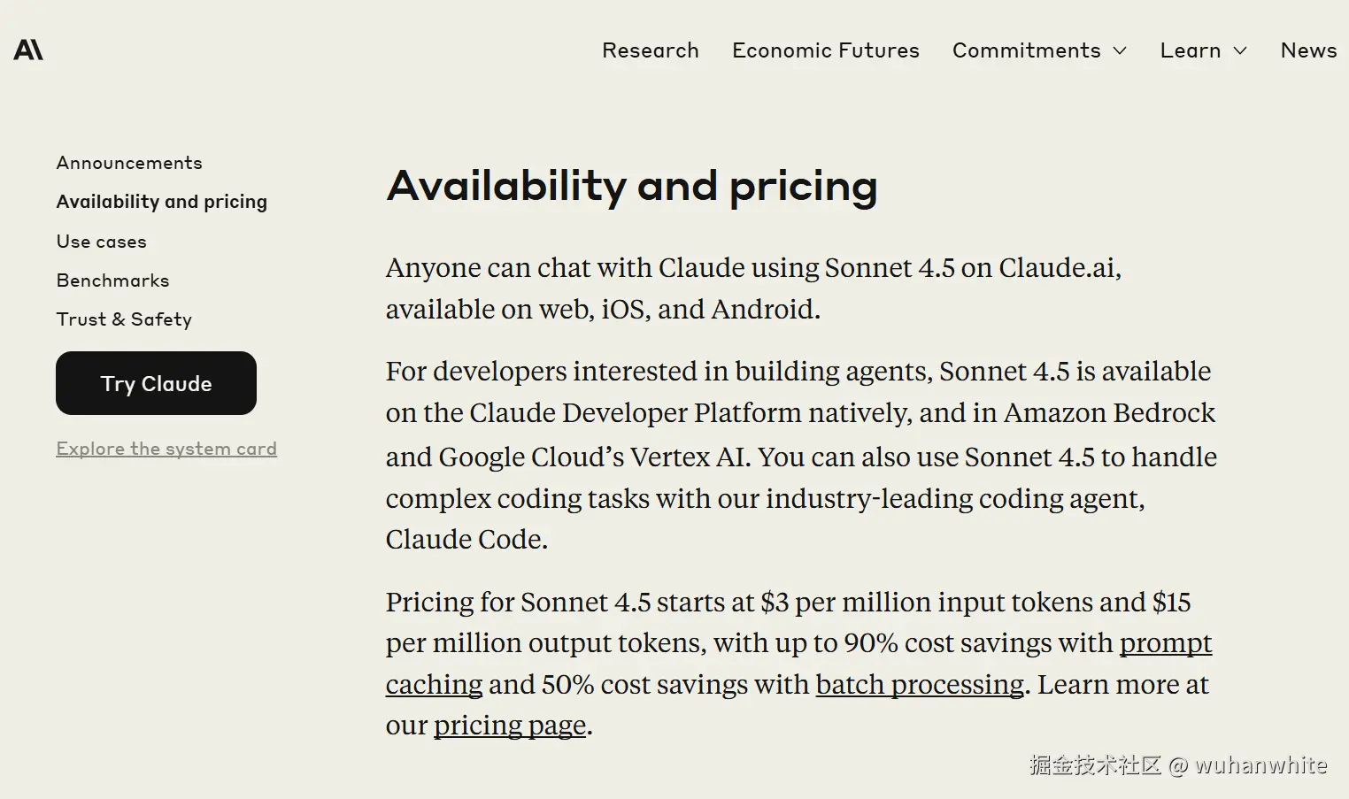Jump to Announcements section in sidebar

click(129, 163)
